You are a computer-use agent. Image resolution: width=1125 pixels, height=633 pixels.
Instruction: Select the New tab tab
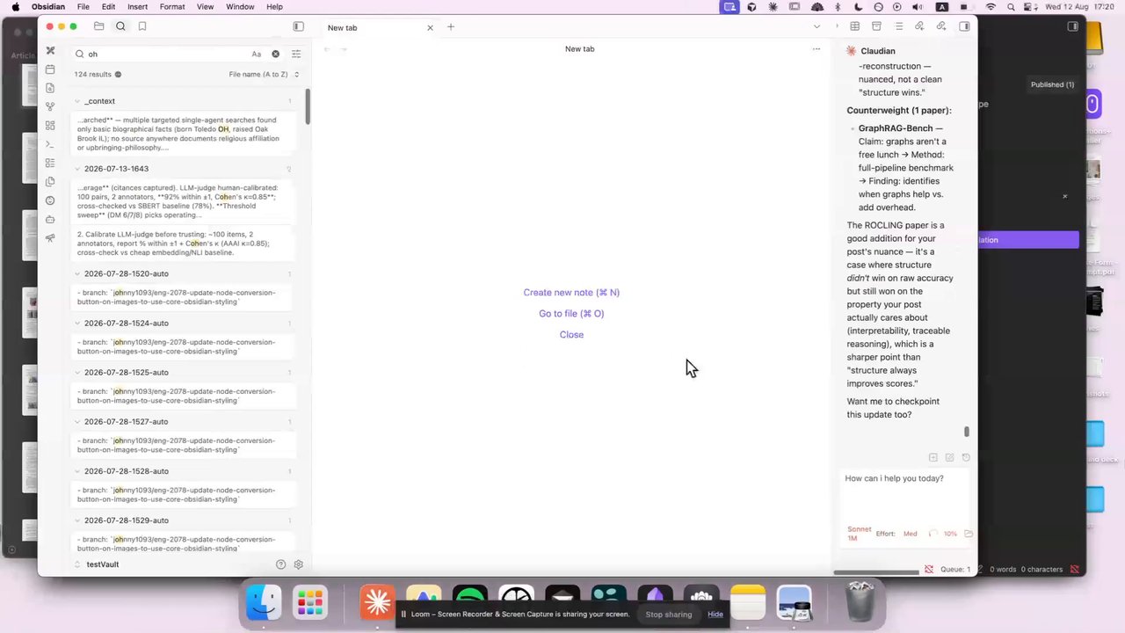pyautogui.click(x=379, y=27)
